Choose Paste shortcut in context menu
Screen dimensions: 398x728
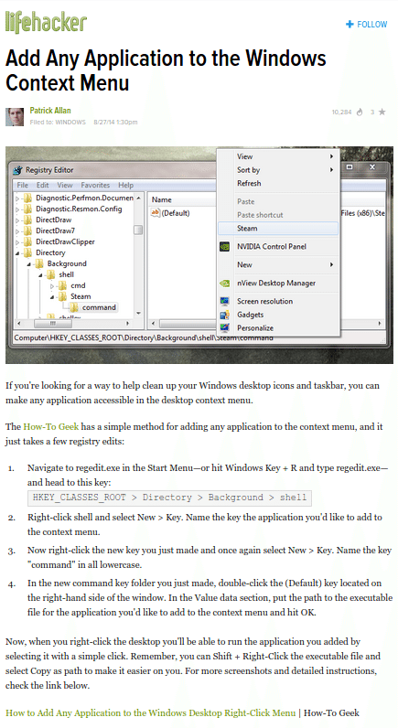pos(278,215)
